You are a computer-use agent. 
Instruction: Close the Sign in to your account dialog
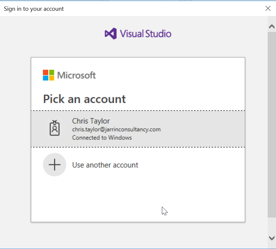click(268, 8)
